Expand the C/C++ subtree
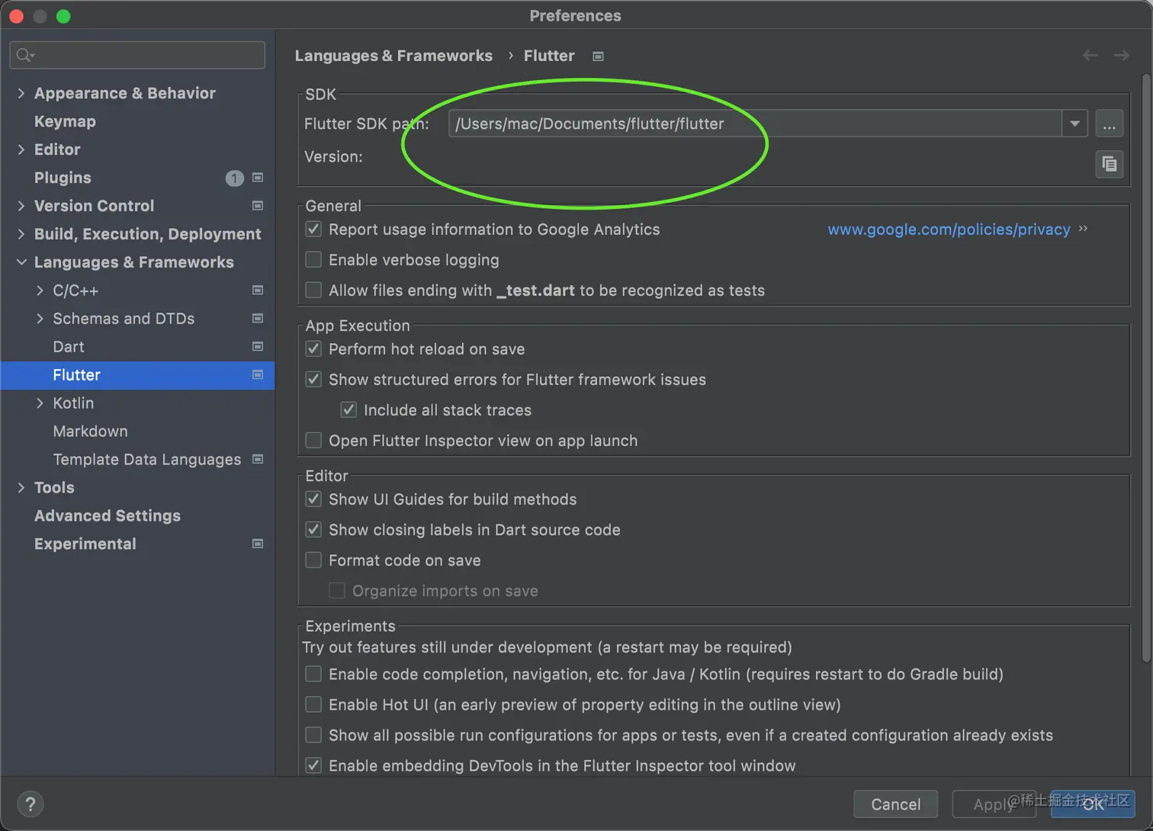Viewport: 1153px width, 831px height. (x=40, y=290)
